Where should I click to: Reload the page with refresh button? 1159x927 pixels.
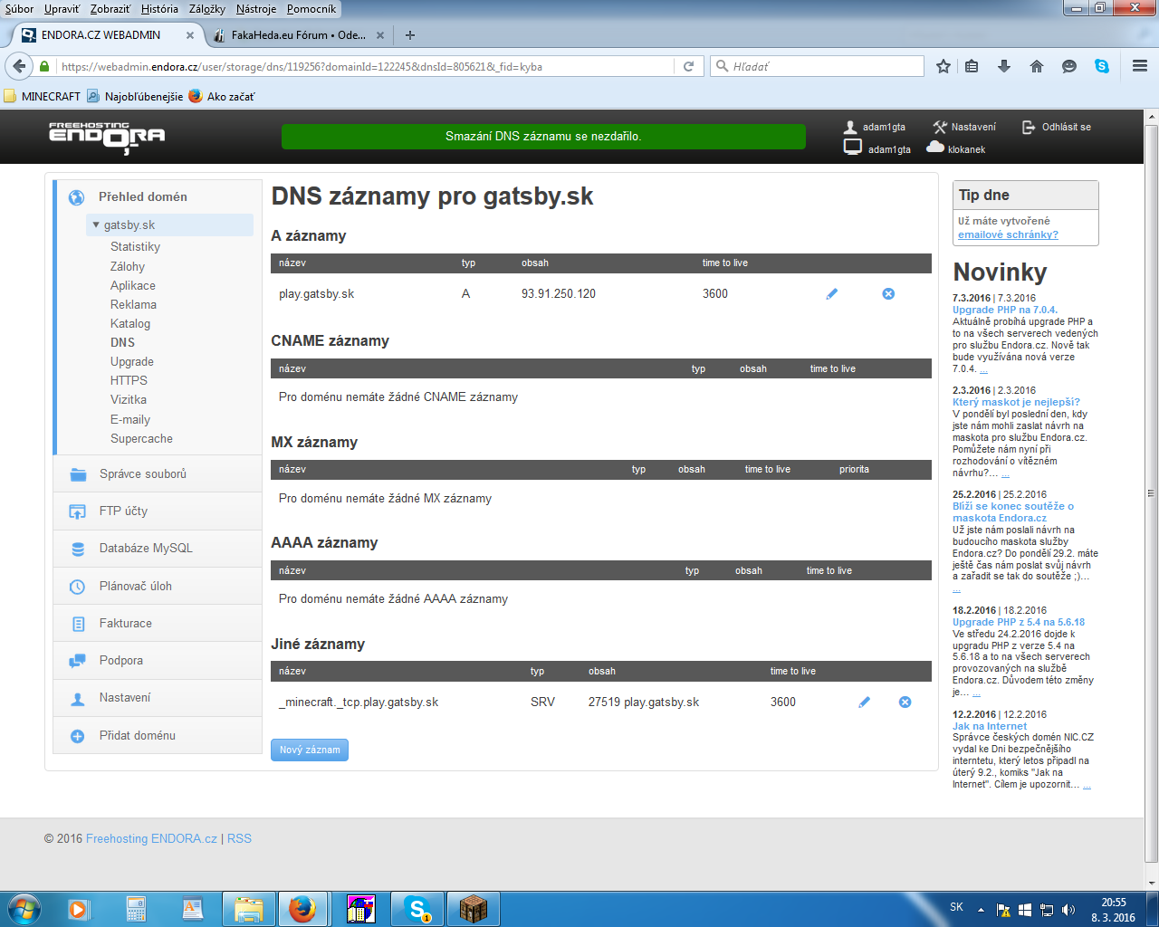coord(688,66)
